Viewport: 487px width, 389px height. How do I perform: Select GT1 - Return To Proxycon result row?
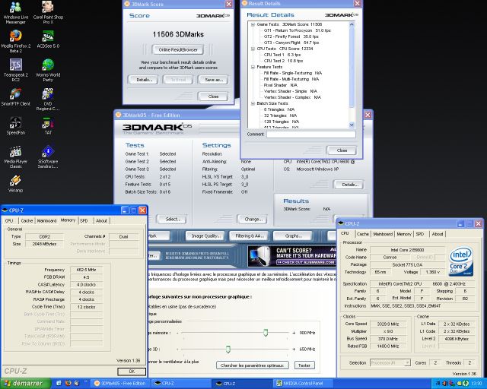pyautogui.click(x=298, y=30)
